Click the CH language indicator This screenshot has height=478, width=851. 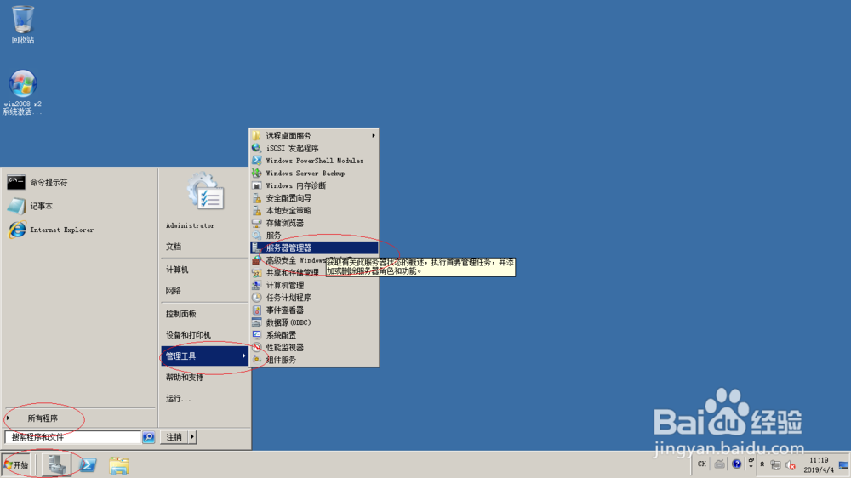[x=702, y=464]
